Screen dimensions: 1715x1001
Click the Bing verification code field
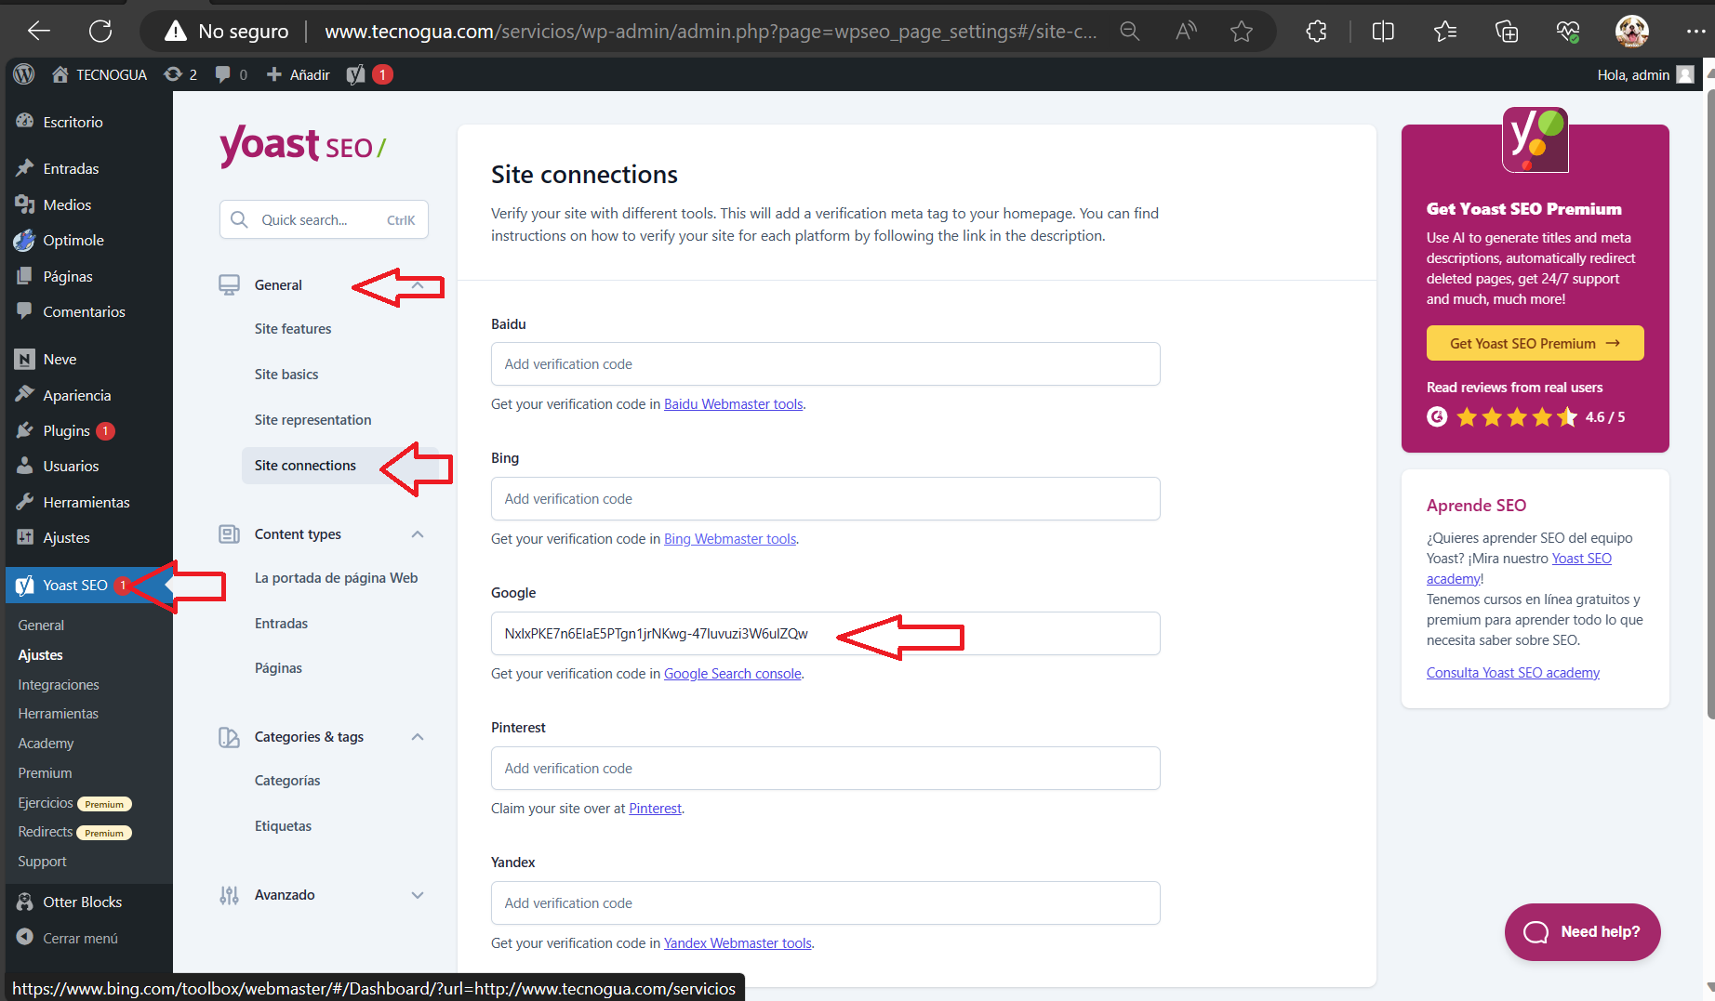(826, 499)
